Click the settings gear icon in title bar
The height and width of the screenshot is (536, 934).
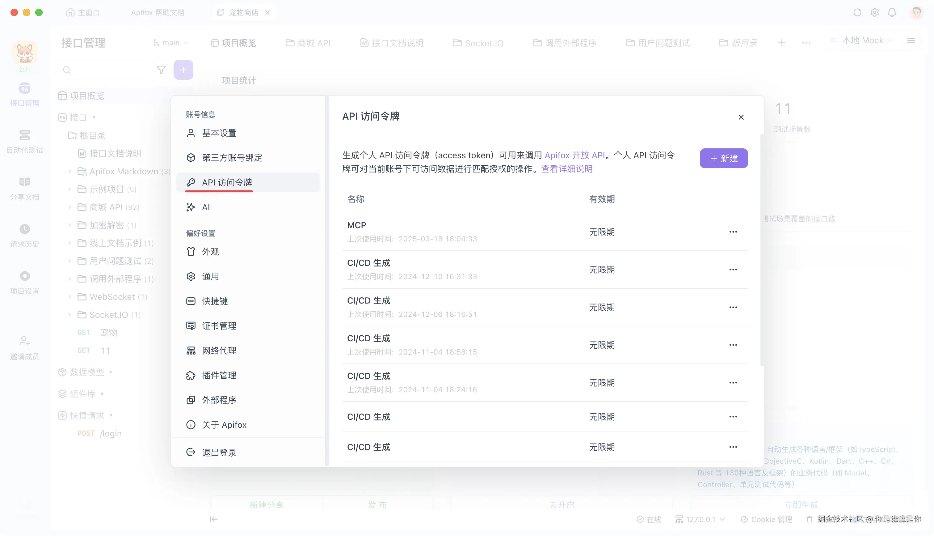click(x=874, y=12)
